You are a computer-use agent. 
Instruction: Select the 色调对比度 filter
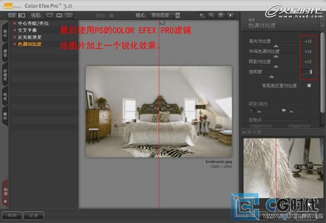pos(29,44)
